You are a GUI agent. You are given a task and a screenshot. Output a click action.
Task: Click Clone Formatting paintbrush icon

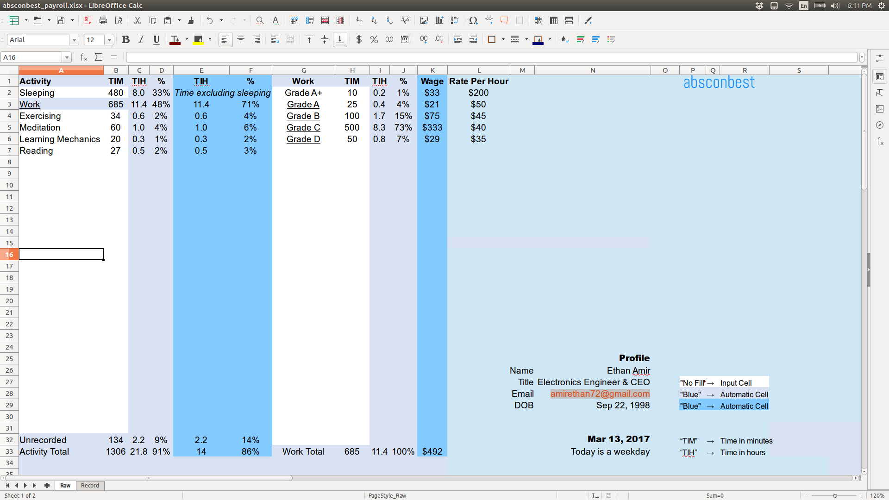[x=191, y=20]
